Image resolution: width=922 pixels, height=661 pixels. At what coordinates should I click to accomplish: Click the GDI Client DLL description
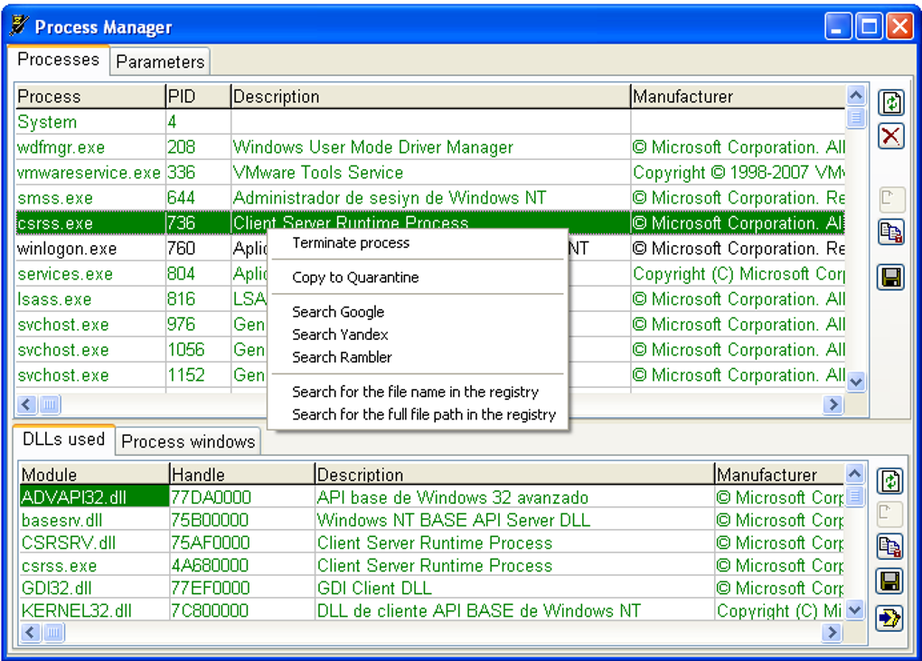[x=374, y=588]
